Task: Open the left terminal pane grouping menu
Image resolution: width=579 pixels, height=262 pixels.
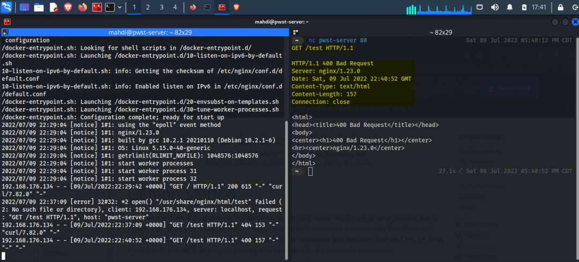Action: pyautogui.click(x=5, y=33)
